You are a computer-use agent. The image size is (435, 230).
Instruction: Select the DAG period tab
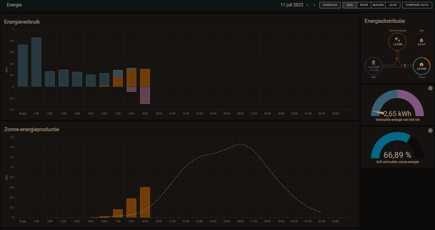coord(350,5)
